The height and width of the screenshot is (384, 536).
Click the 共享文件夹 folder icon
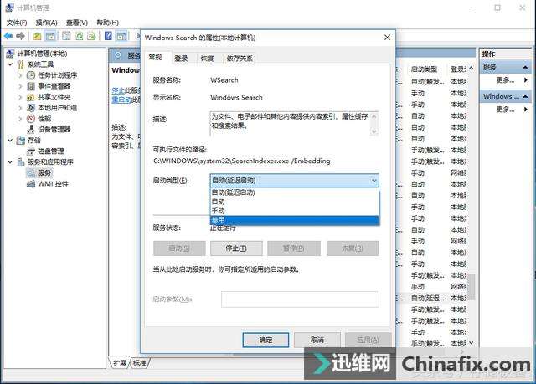pyautogui.click(x=31, y=97)
